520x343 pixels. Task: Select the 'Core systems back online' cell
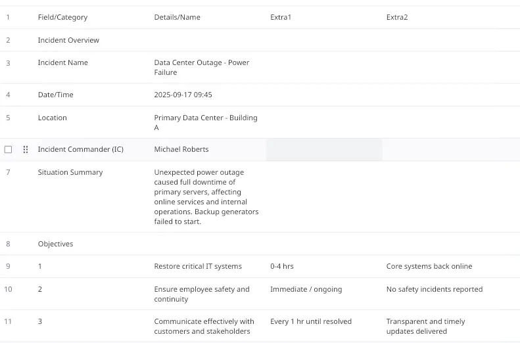(429, 267)
